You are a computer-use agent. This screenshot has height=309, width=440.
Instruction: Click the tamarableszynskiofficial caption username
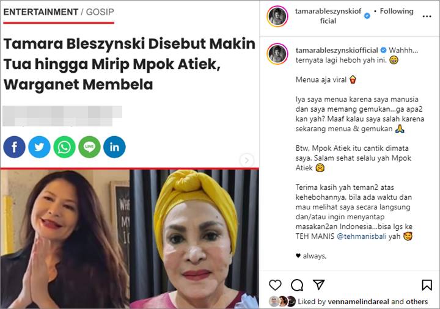pos(337,50)
